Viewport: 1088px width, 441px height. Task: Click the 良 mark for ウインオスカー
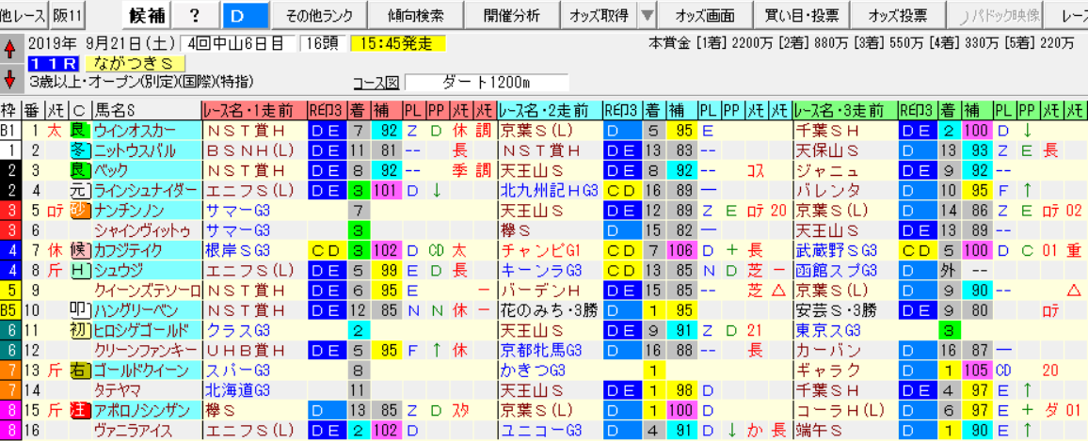tap(79, 129)
